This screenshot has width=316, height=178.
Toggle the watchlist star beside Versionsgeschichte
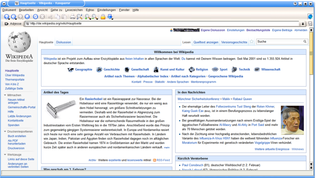[x=252, y=41]
